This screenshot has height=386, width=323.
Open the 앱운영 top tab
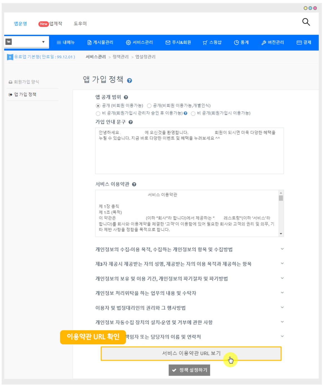pyautogui.click(x=21, y=24)
